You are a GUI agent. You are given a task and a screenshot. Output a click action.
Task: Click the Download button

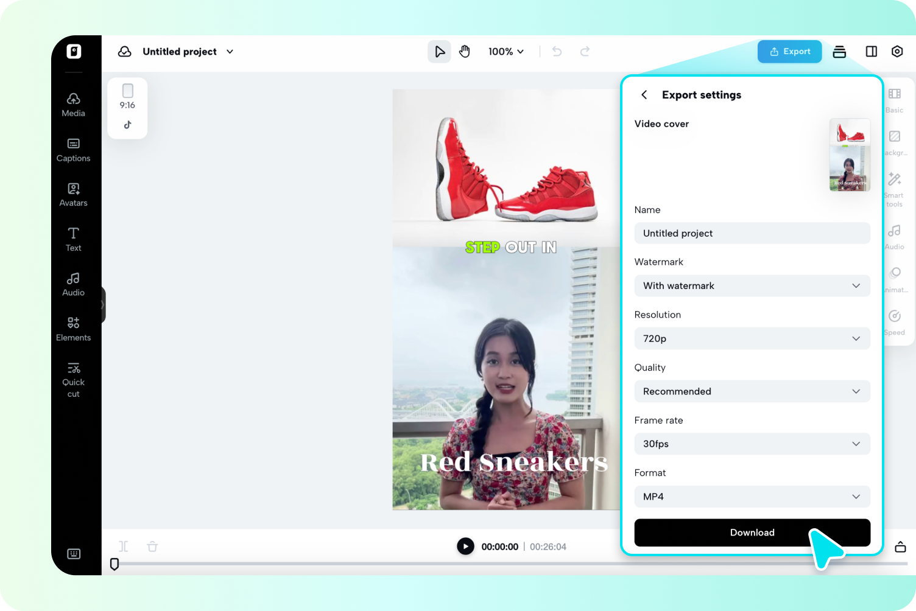point(752,532)
